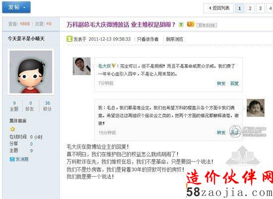273x199 pixels.
Task: Click the small green icon after title
Action: (x=181, y=24)
